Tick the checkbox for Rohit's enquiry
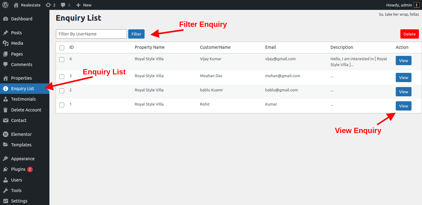Viewport: 422px width, 205px height. click(62, 105)
